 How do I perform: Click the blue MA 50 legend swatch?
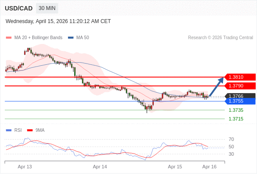[x=71, y=38]
